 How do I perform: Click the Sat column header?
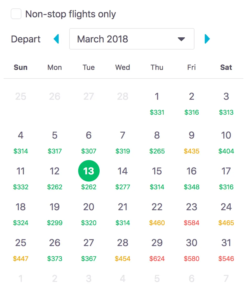(226, 67)
